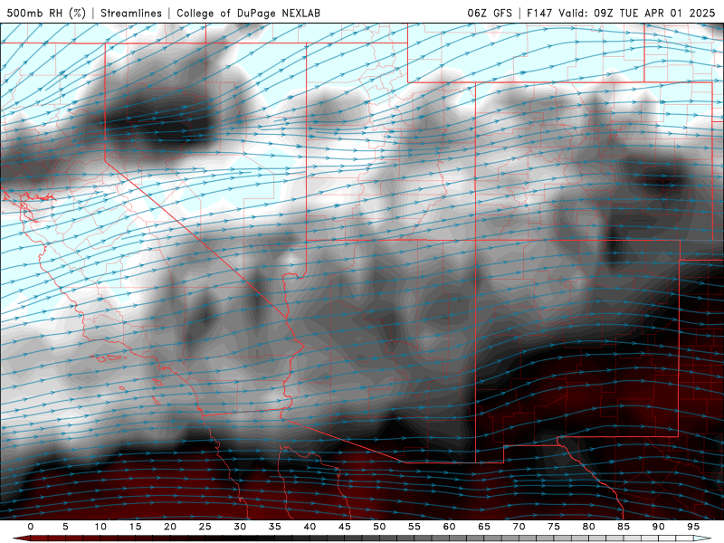The image size is (724, 543).
Task: Select the '10' label on the RH scale
Action: (100, 527)
